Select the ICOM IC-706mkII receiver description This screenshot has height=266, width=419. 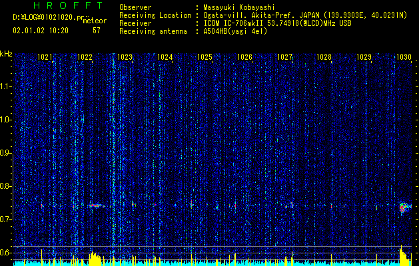(x=277, y=23)
